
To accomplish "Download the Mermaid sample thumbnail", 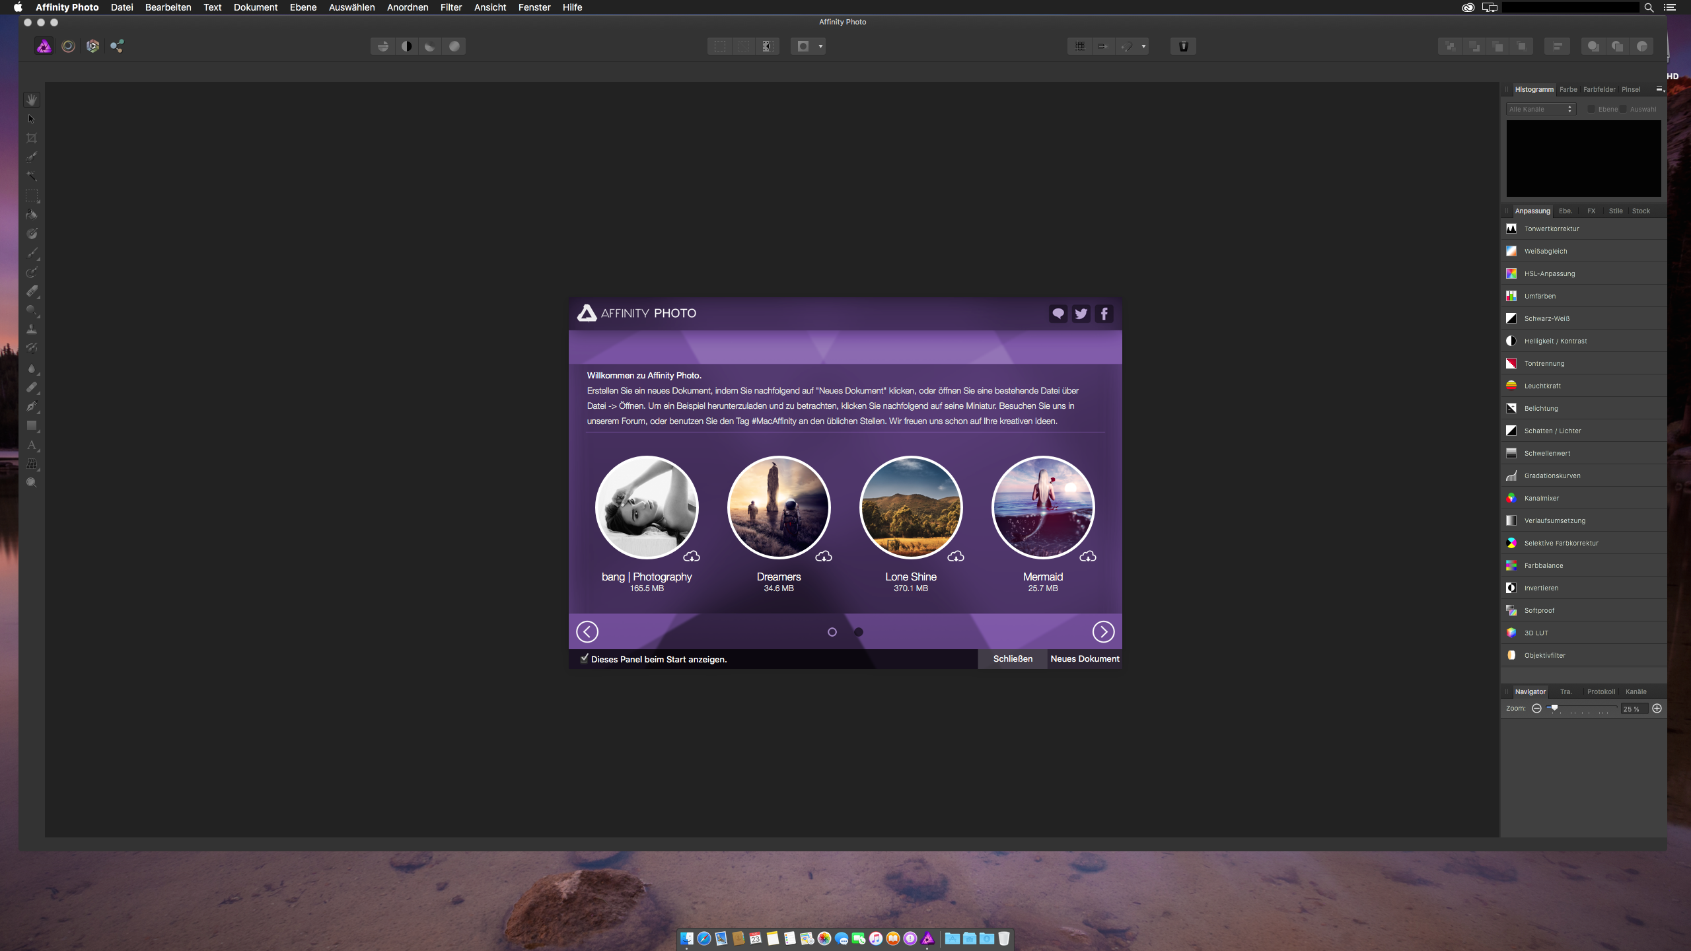I will [1043, 507].
